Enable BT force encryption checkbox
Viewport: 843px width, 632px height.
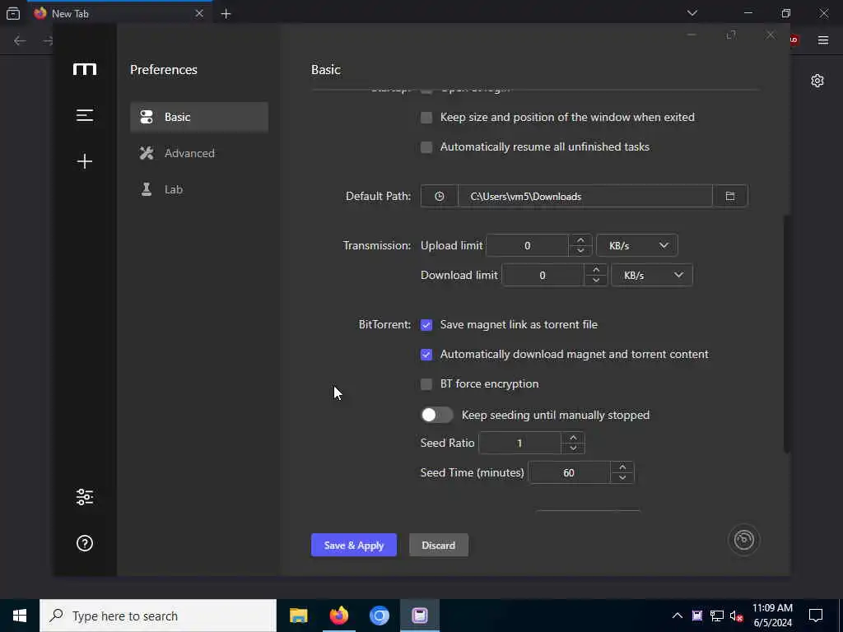(x=426, y=383)
